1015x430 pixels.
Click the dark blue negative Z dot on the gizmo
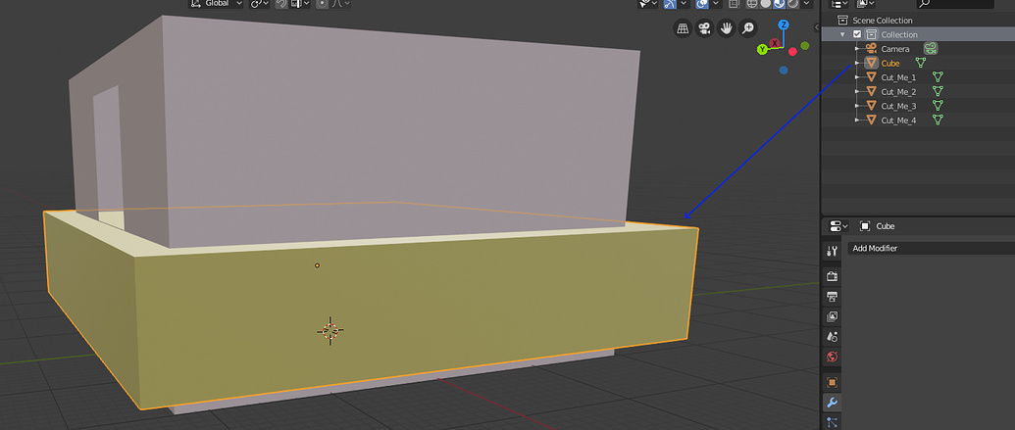point(784,70)
